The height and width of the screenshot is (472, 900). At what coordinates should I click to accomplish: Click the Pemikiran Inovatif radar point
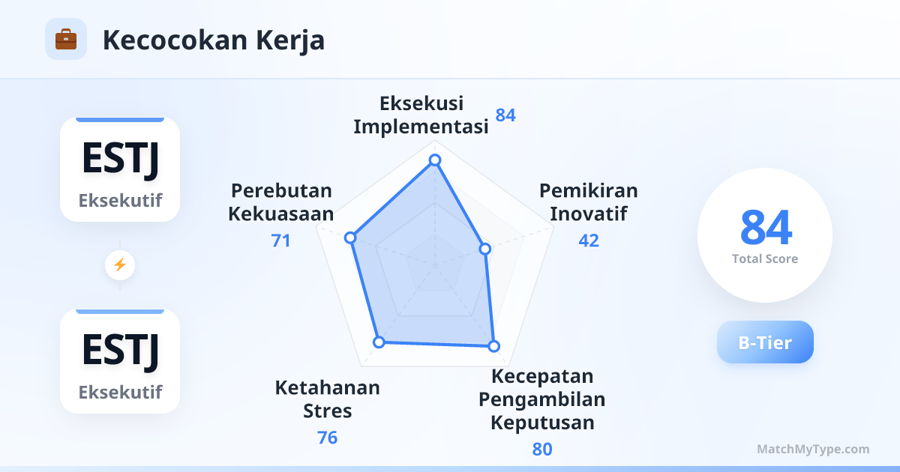(485, 249)
